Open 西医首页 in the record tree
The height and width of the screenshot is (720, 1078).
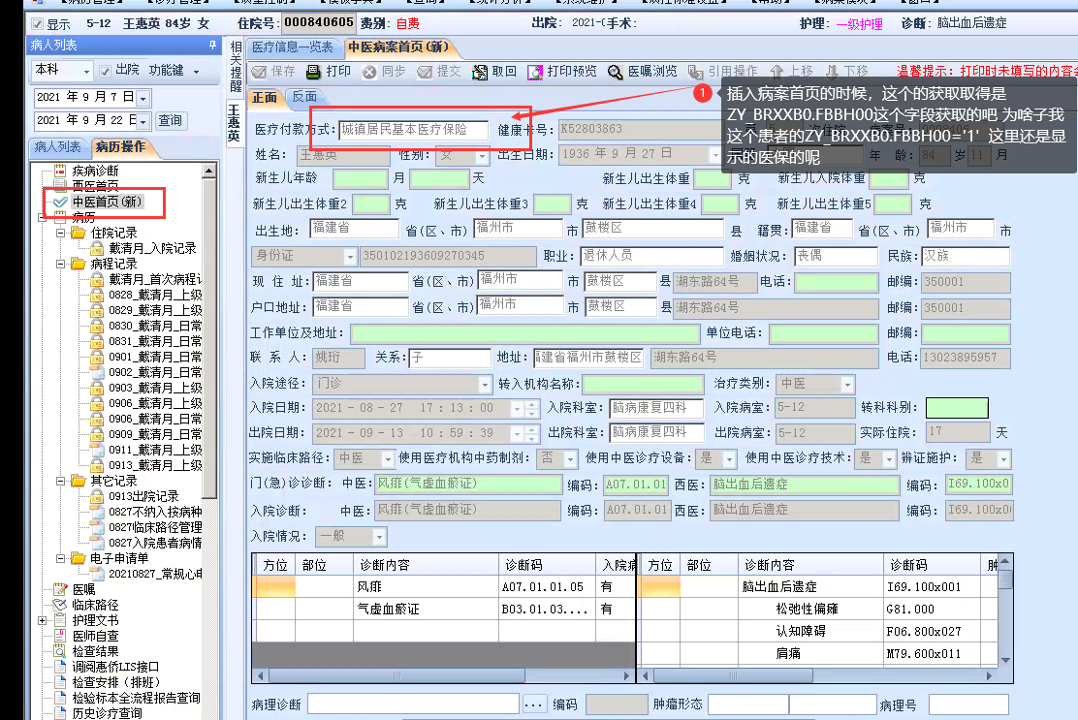[x=95, y=185]
